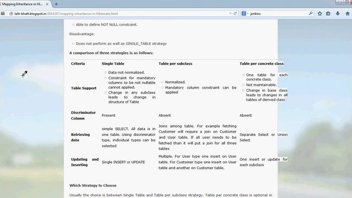This screenshot has height=198, width=352.
Task: Click 'Multiple. For User type one insert' paragraph
Action: pyautogui.click(x=197, y=162)
